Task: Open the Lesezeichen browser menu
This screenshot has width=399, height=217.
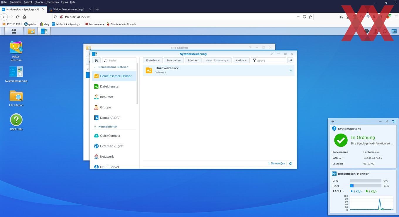Action: tap(52, 2)
